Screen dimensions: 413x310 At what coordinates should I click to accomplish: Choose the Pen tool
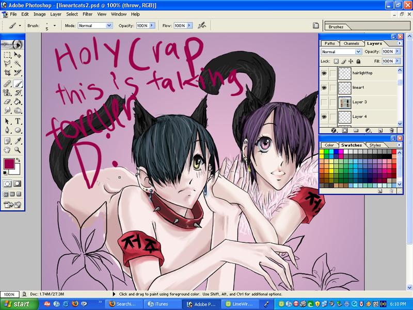7,130
